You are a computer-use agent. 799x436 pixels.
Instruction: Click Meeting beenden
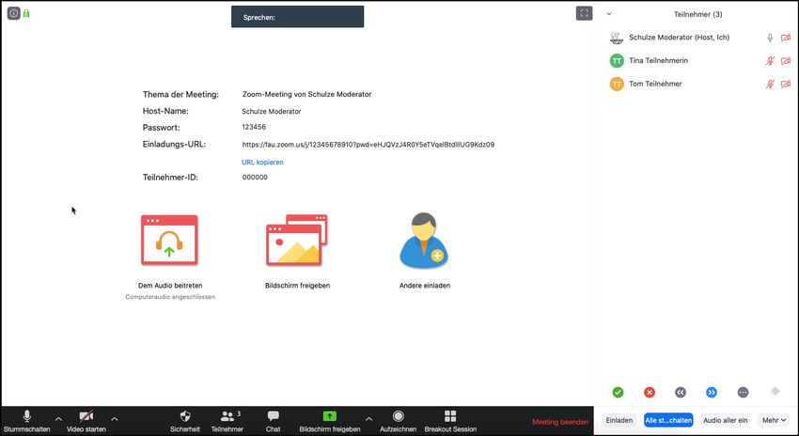(560, 422)
